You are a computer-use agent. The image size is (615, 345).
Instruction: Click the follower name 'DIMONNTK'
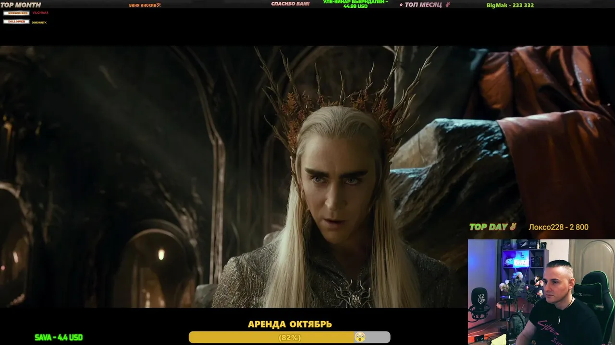pyautogui.click(x=39, y=23)
